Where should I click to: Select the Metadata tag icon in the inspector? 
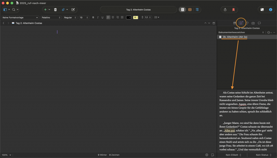coord(248,23)
